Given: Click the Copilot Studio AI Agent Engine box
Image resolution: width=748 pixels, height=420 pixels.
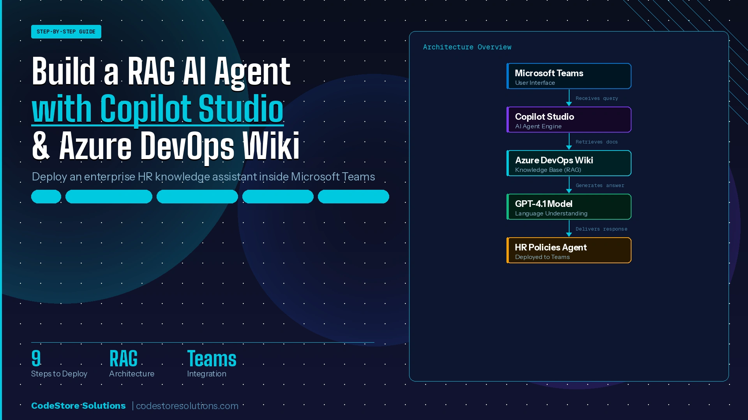Looking at the screenshot, I should (568, 119).
